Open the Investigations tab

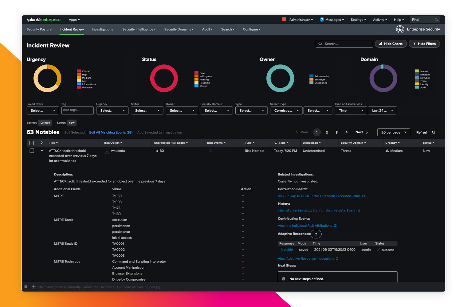(102, 29)
